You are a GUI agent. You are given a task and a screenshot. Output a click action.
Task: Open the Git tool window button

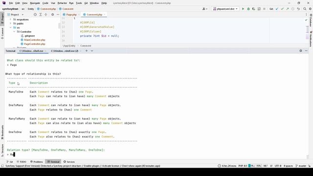click(x=10, y=162)
